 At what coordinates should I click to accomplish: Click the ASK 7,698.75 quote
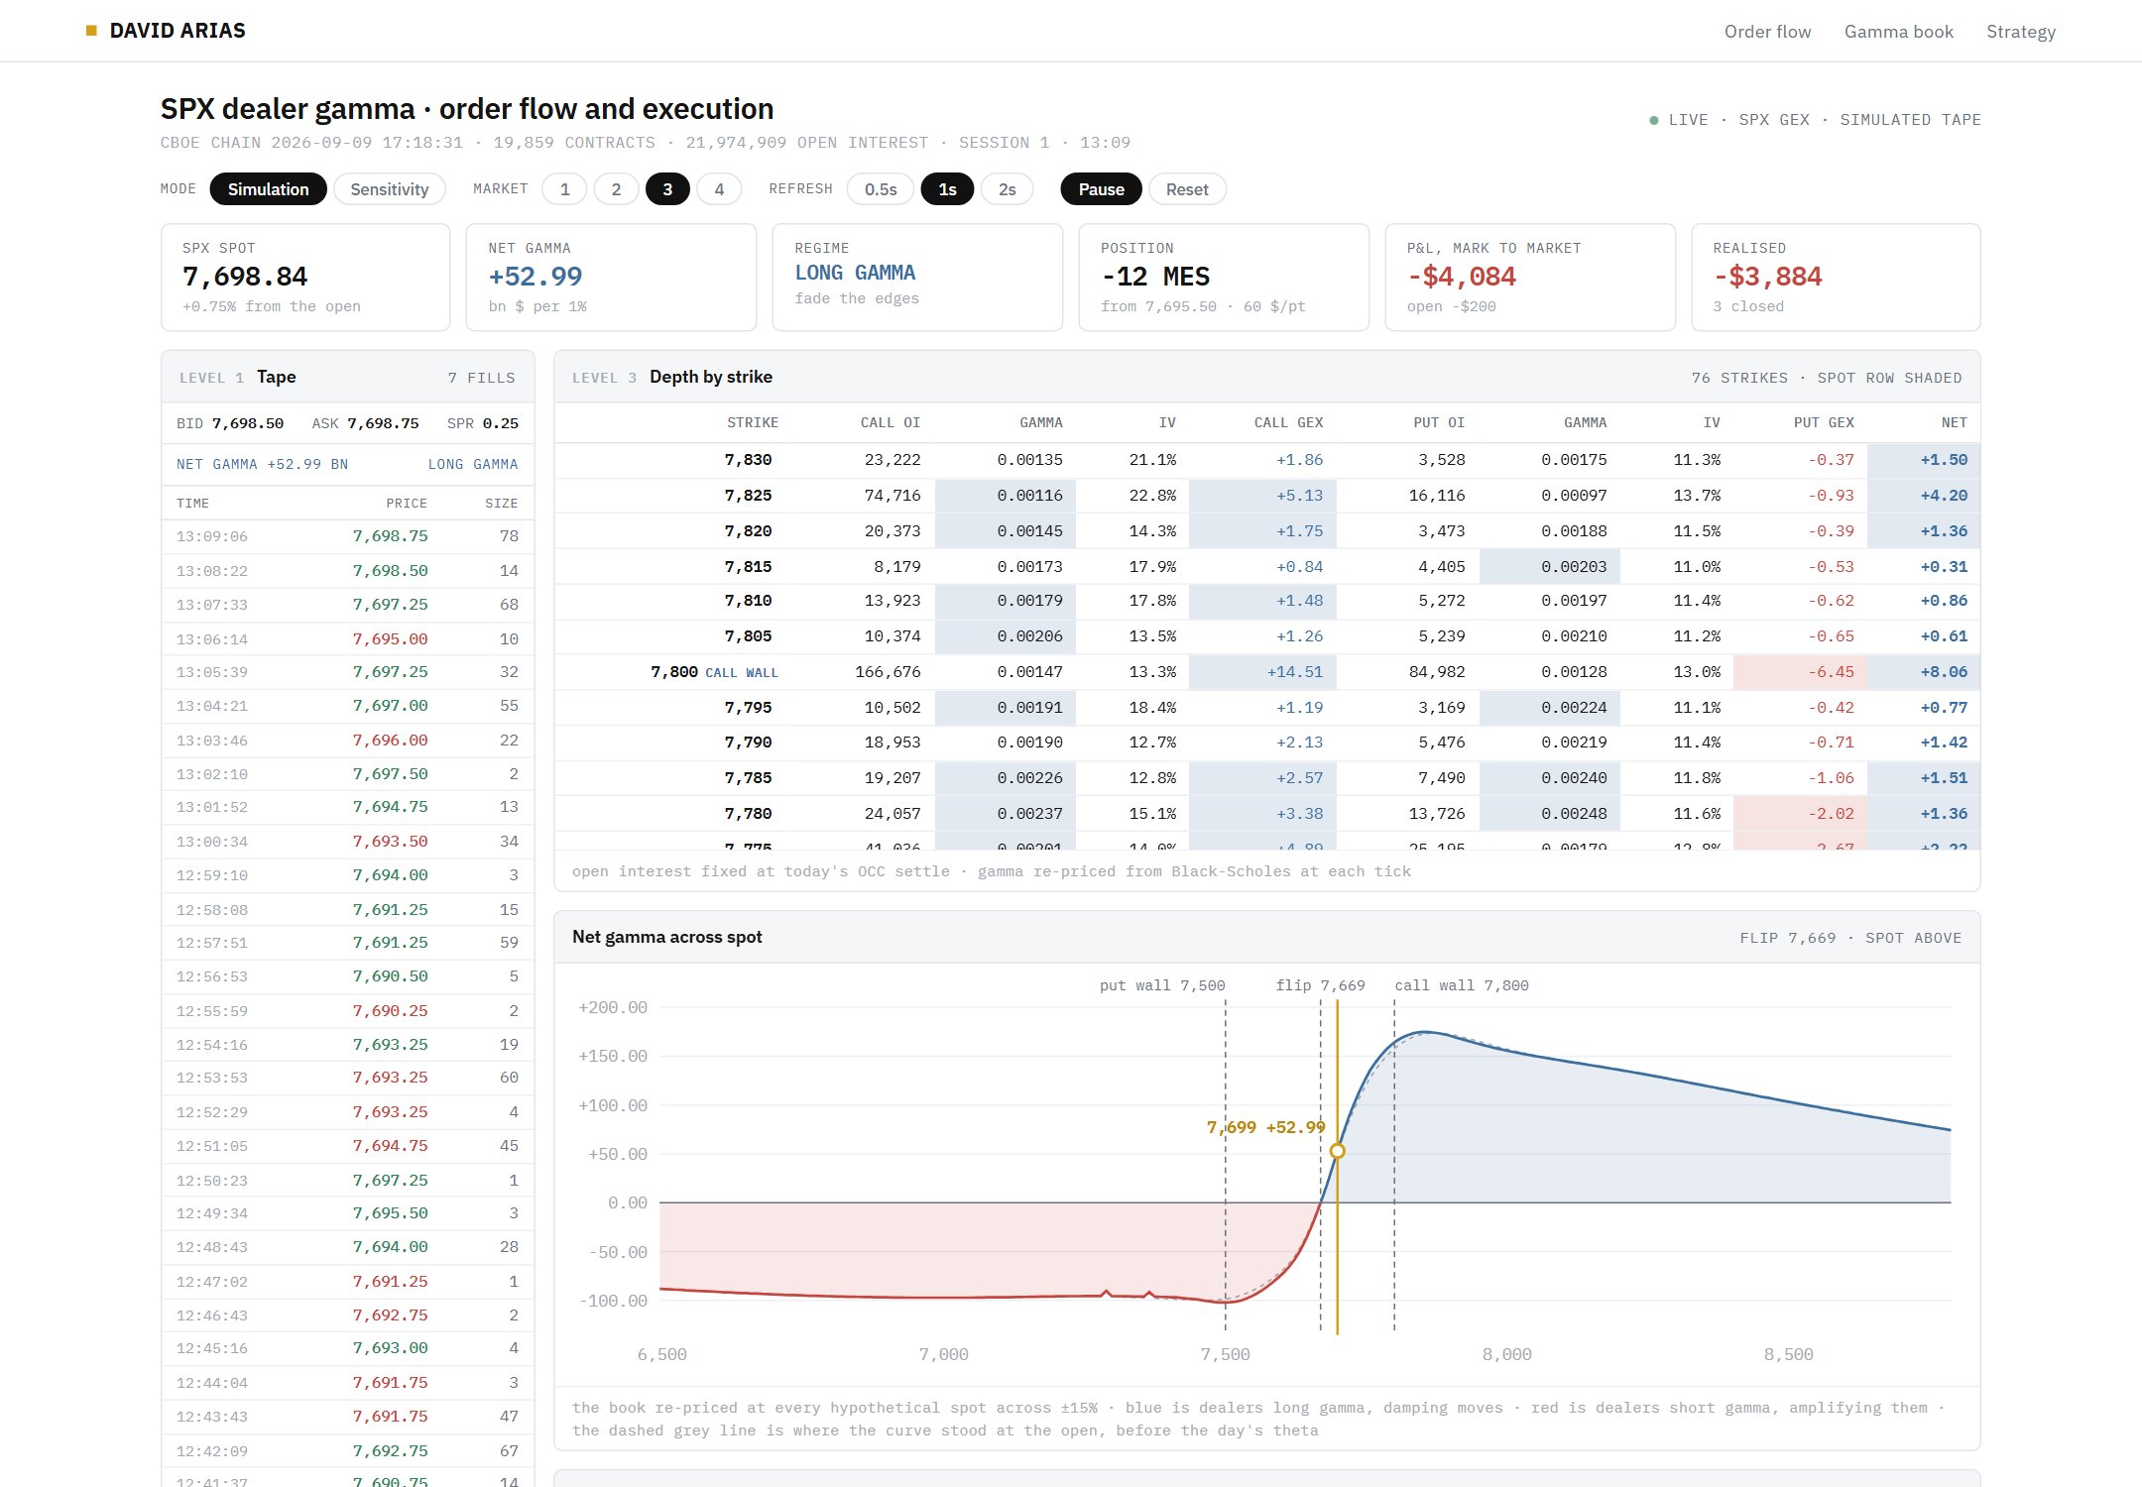click(365, 423)
